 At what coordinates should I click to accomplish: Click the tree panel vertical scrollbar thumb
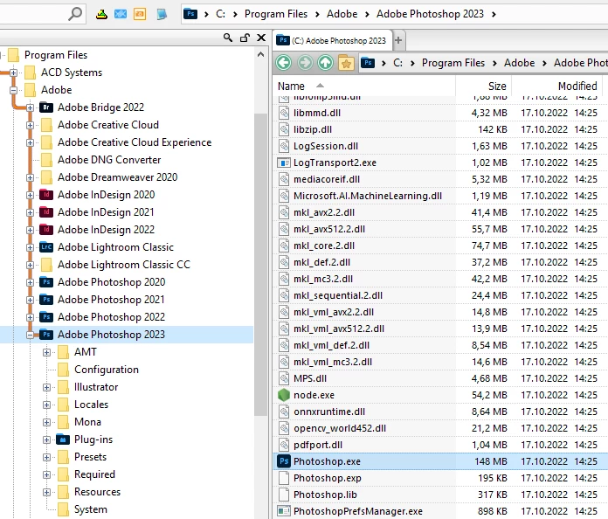coord(261,265)
